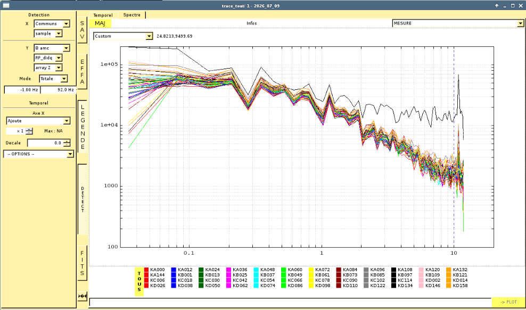The height and width of the screenshot is (310, 526).
Task: Toggle the KD158 orange legend entry
Action: pos(457,286)
